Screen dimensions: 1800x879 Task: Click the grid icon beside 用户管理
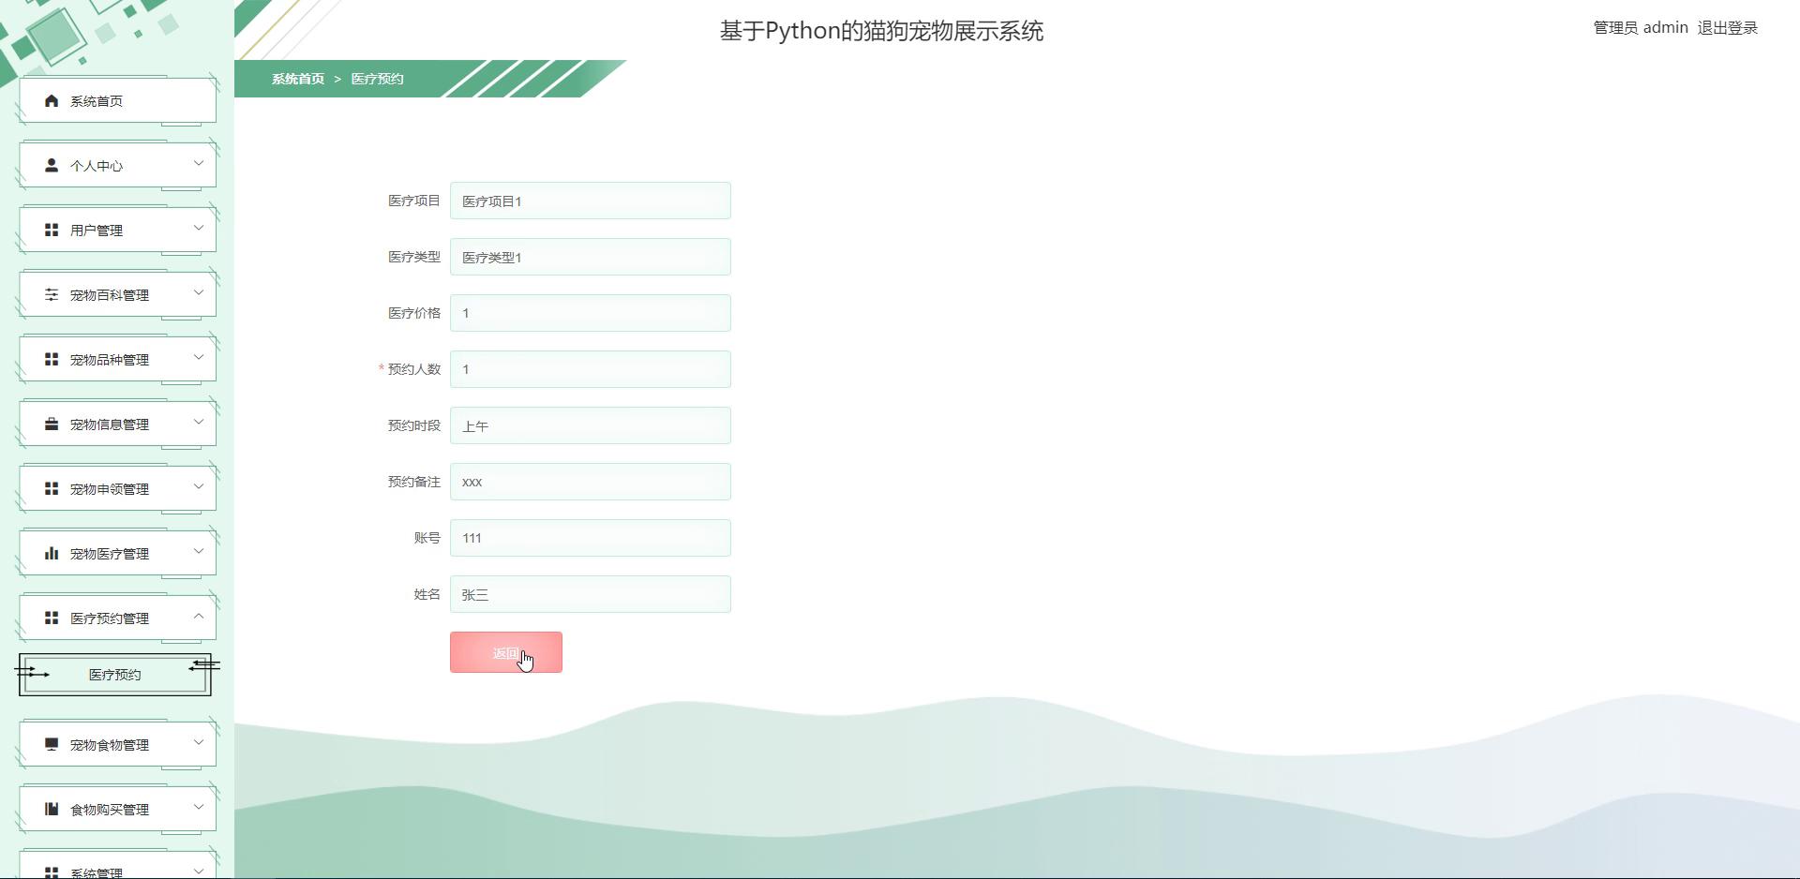pyautogui.click(x=52, y=230)
